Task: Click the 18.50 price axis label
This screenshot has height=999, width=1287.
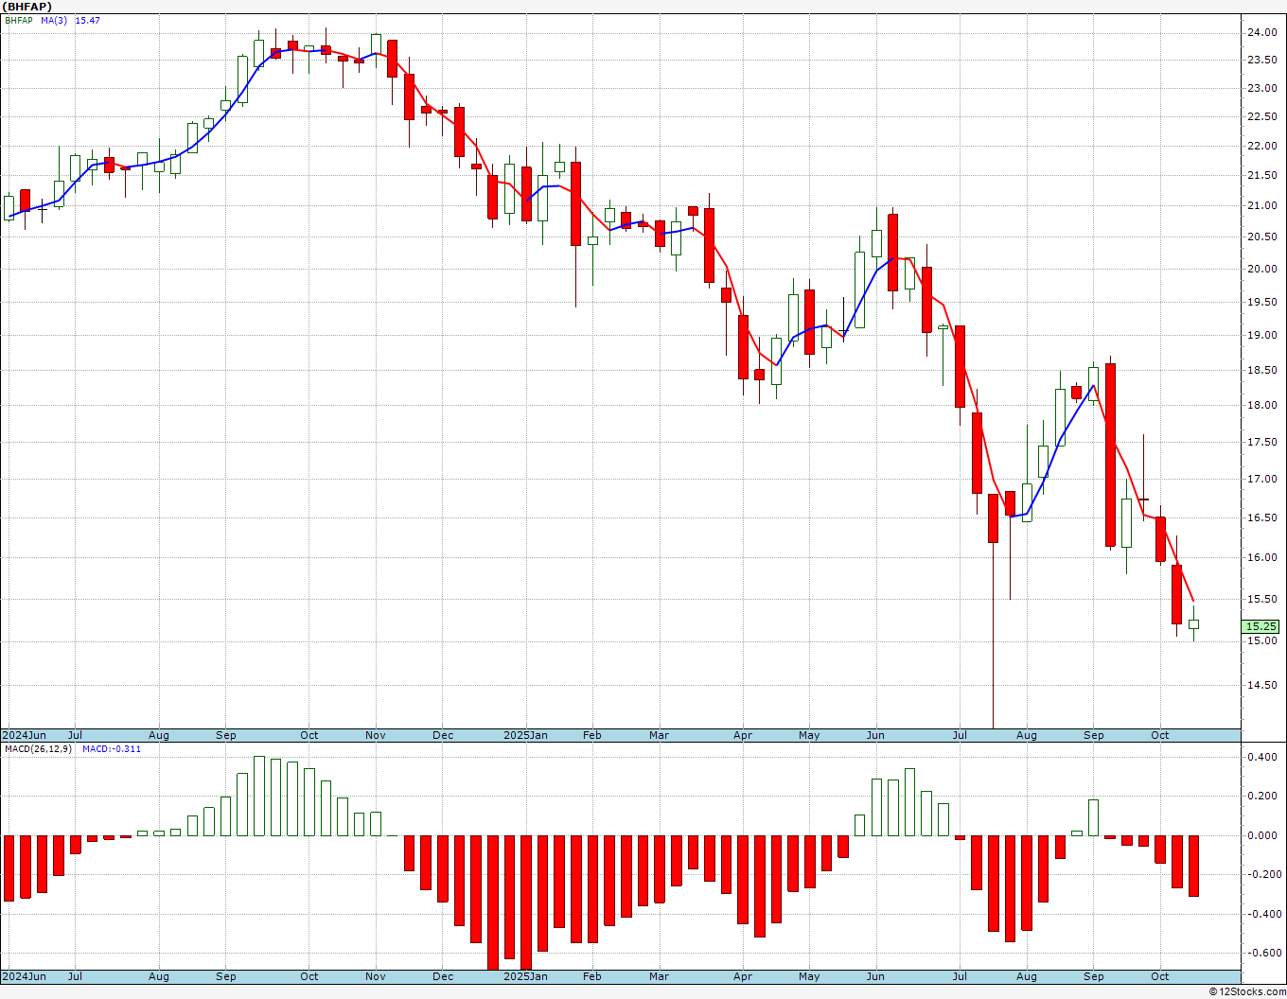Action: pyautogui.click(x=1262, y=370)
